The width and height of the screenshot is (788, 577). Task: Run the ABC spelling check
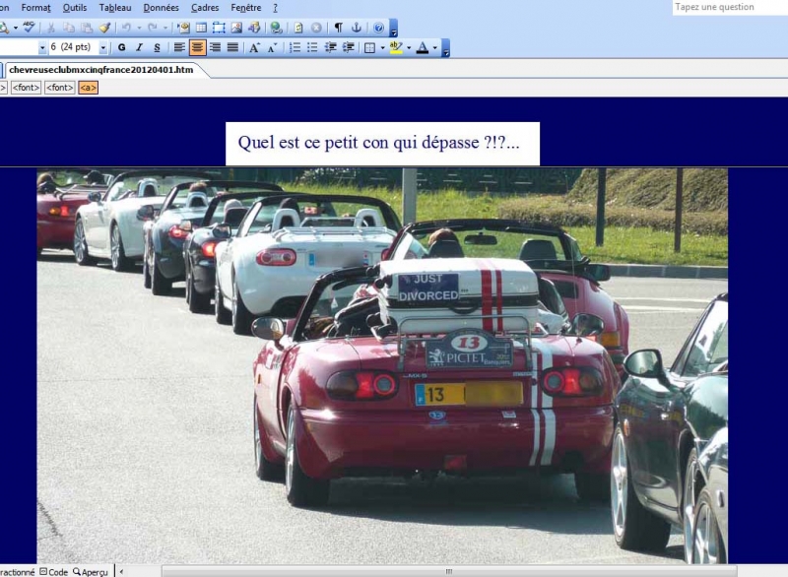(x=29, y=28)
